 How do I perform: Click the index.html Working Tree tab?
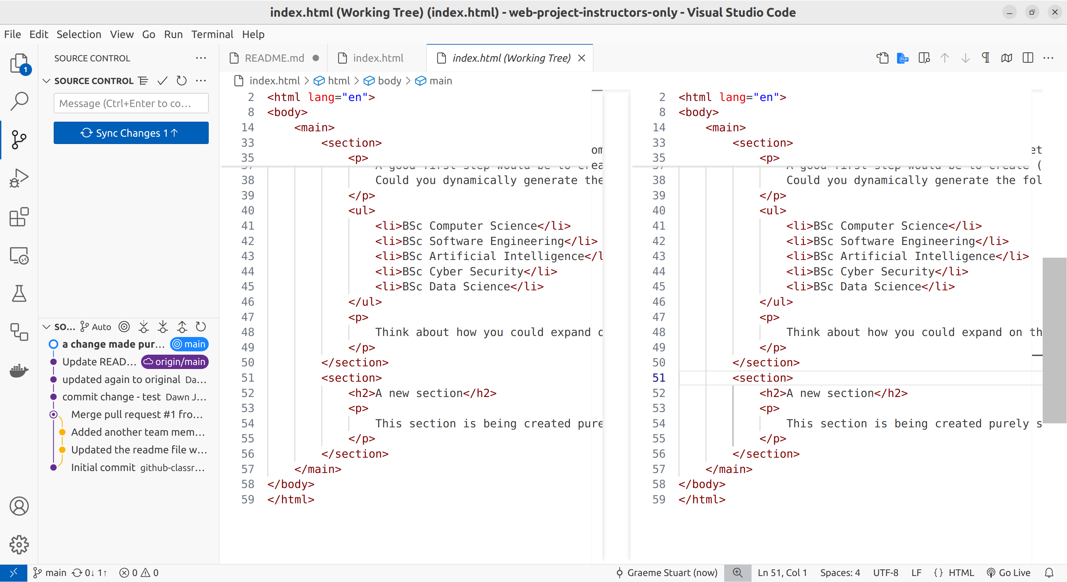[x=511, y=58]
